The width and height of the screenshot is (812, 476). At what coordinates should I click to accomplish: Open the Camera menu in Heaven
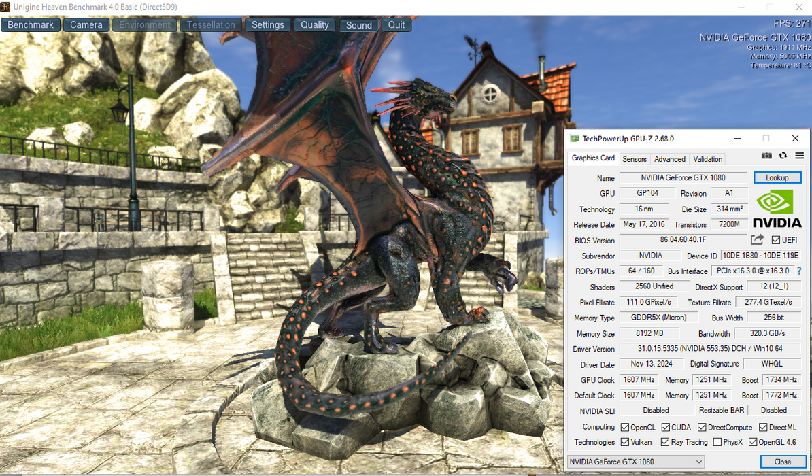[86, 25]
